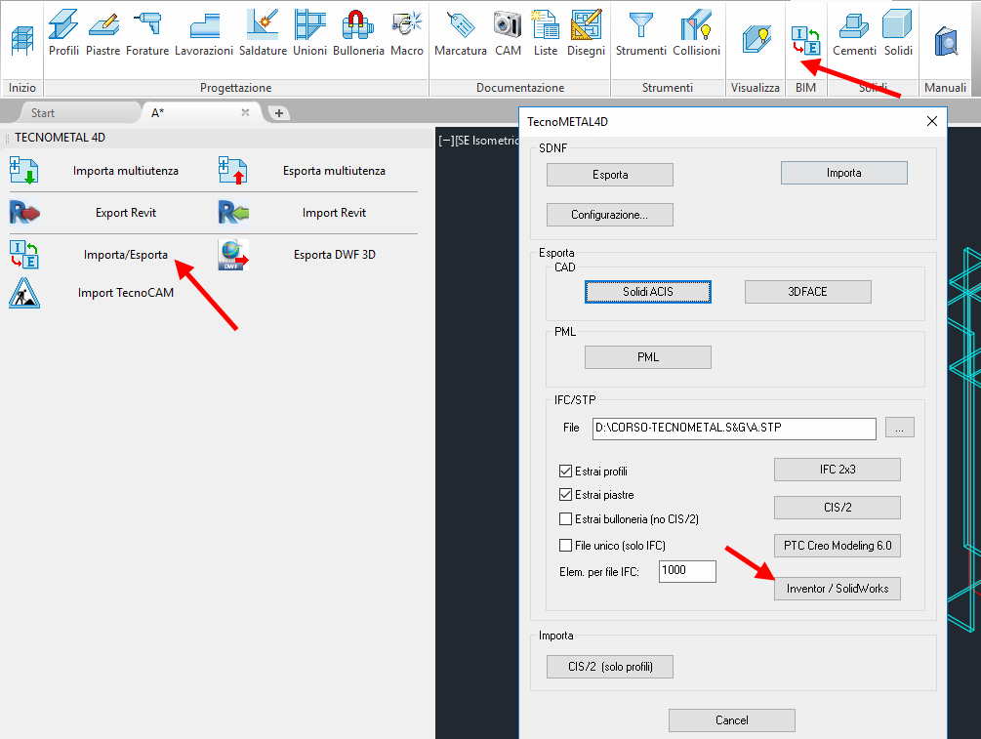Click the Importa/Esporta panel icon
Image resolution: width=981 pixels, height=739 pixels.
point(23,255)
